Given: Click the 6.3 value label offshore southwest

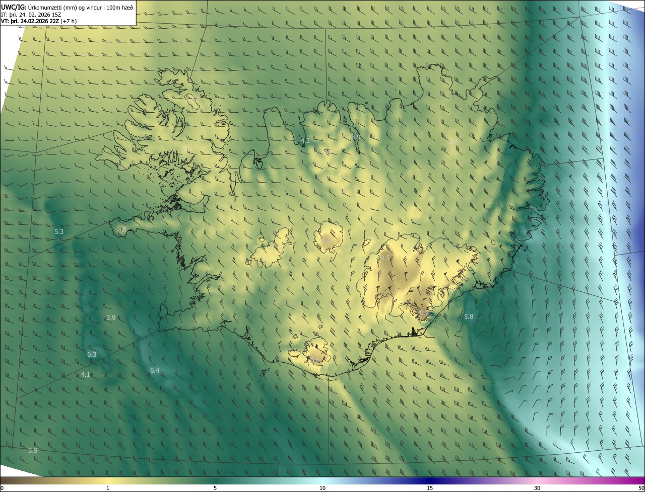Looking at the screenshot, I should click(x=92, y=354).
